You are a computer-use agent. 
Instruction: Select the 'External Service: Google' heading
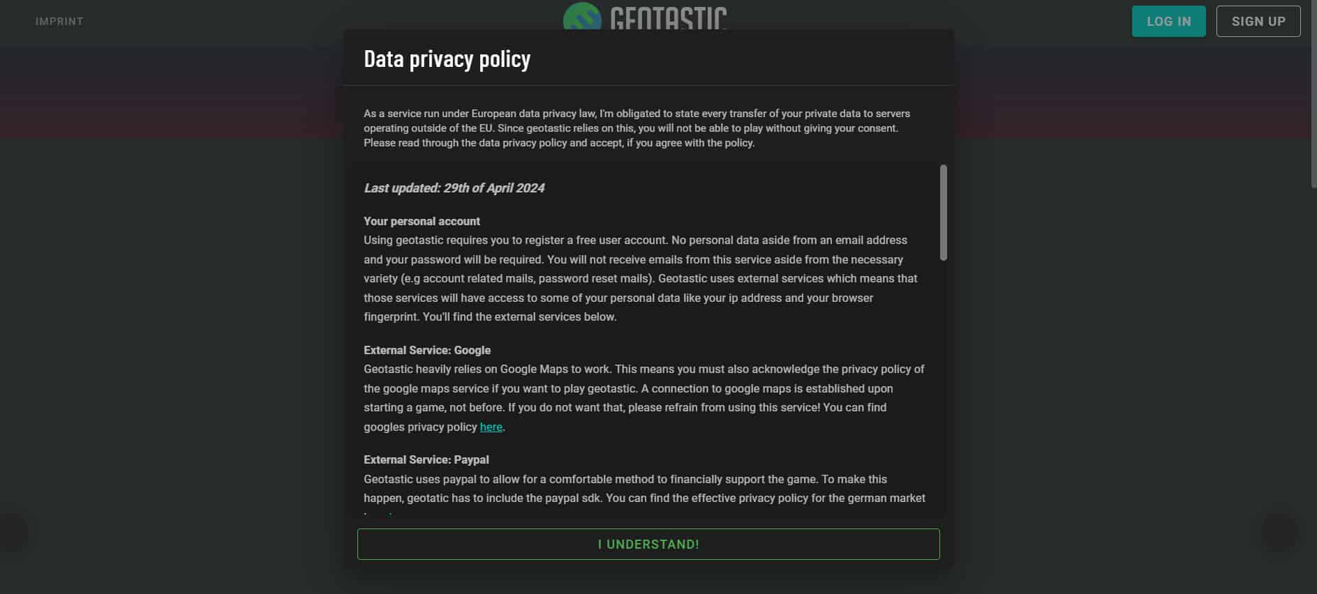(x=426, y=350)
